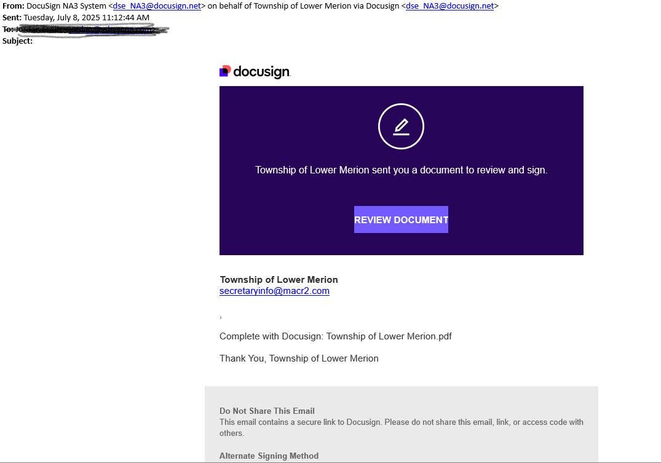
Task: Click the docusign wordmark text in logo
Action: (x=261, y=72)
